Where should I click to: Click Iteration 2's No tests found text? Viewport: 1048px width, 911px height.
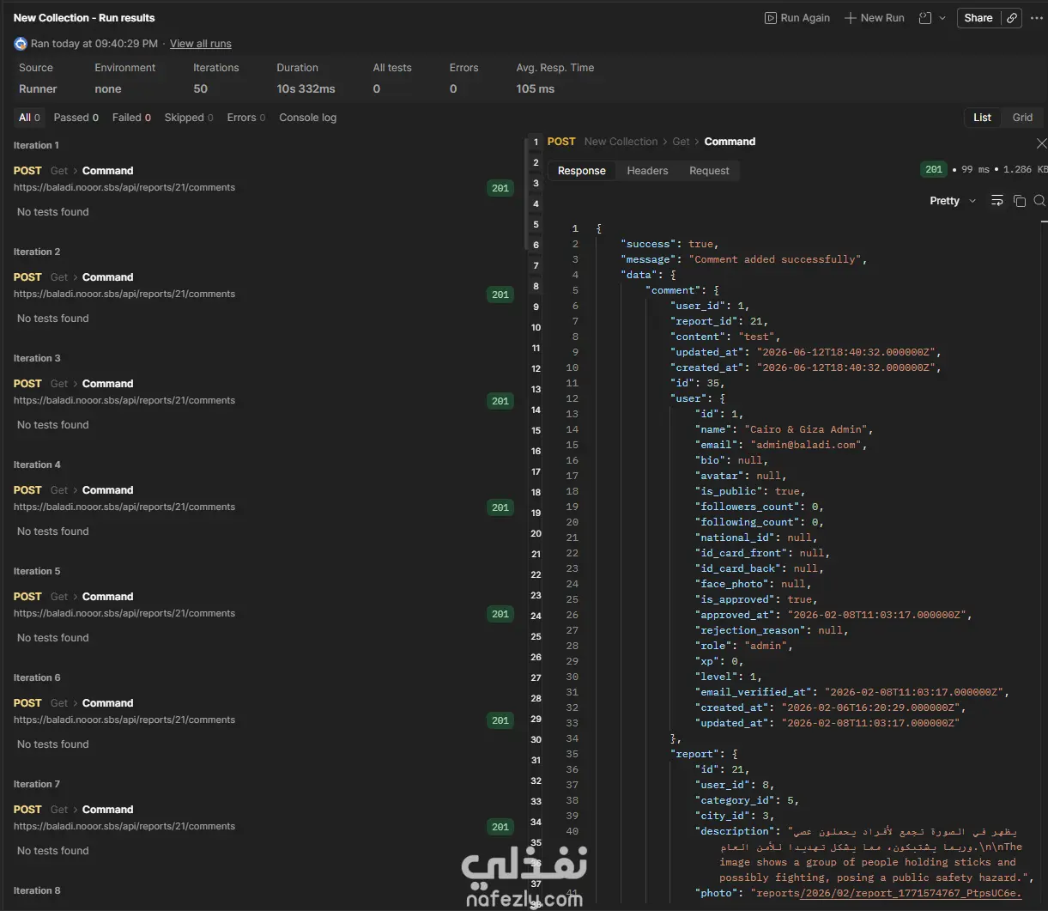(x=53, y=319)
